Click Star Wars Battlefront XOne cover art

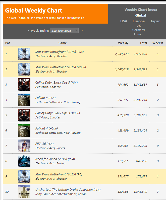point(24,69)
